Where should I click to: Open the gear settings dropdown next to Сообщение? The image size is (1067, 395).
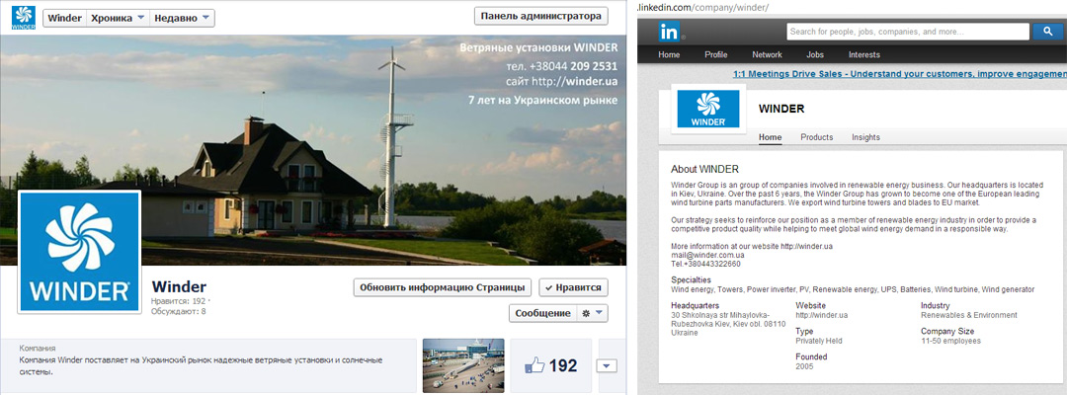point(592,313)
